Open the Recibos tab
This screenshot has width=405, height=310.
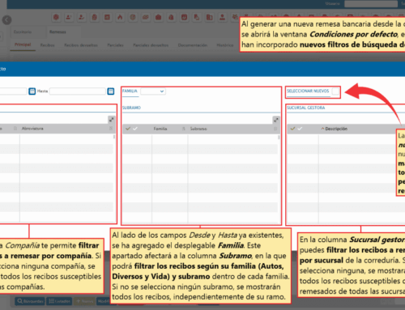[48, 45]
